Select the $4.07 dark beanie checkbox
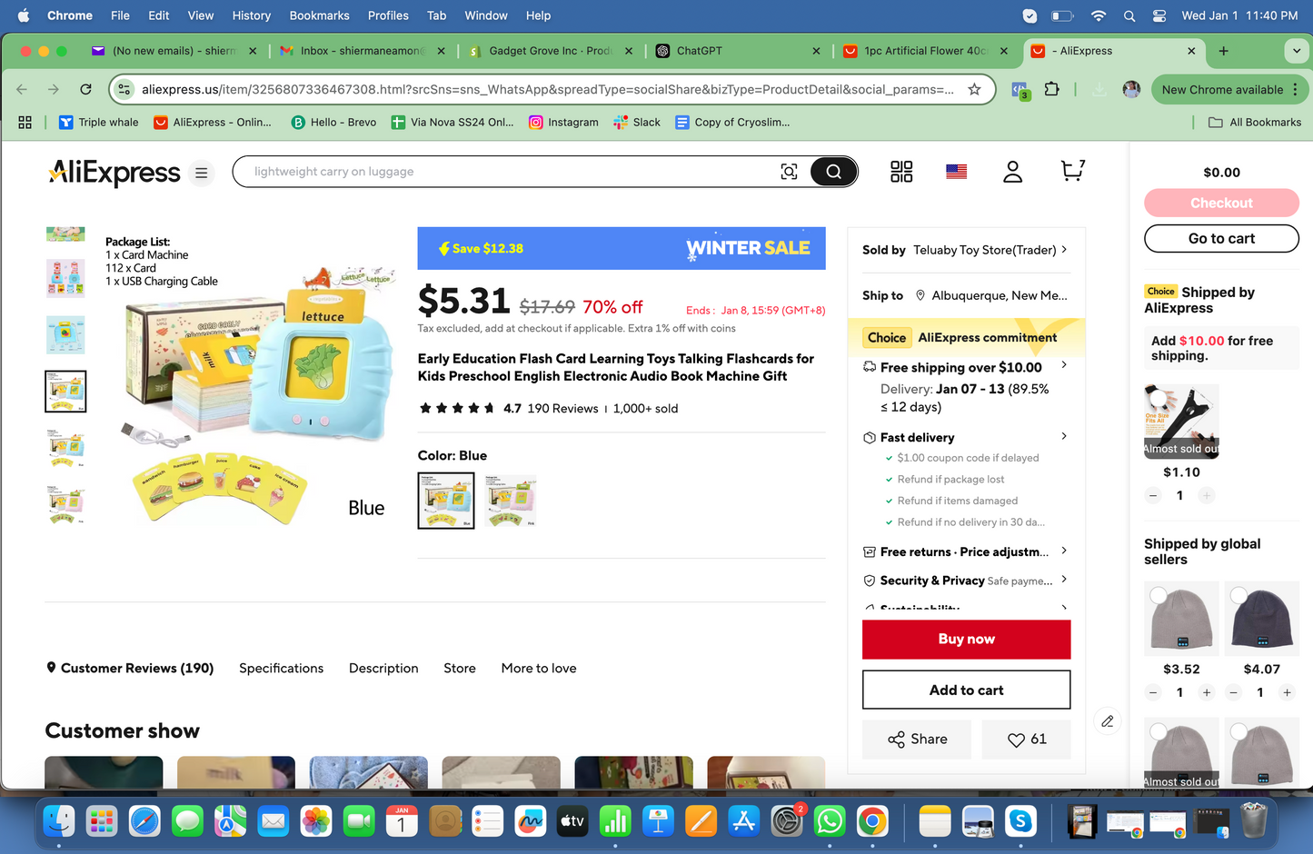Image resolution: width=1313 pixels, height=854 pixels. 1238,595
